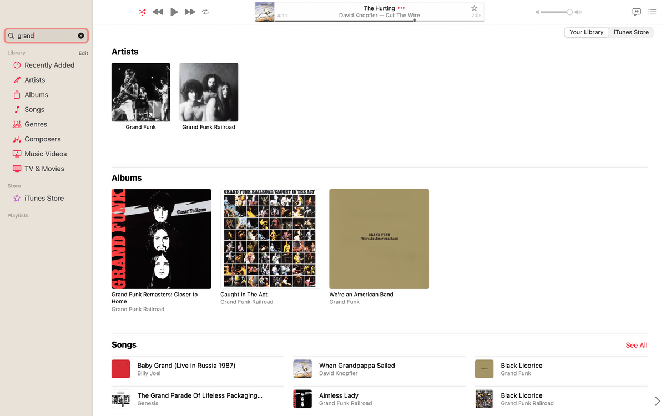
Task: Skip to next track
Action: point(190,12)
